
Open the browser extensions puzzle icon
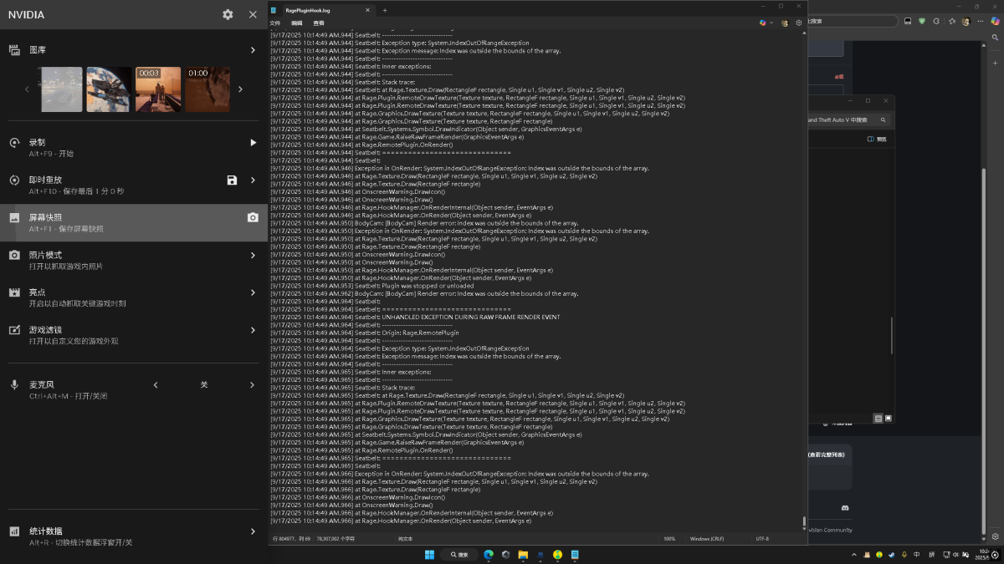pos(936,21)
